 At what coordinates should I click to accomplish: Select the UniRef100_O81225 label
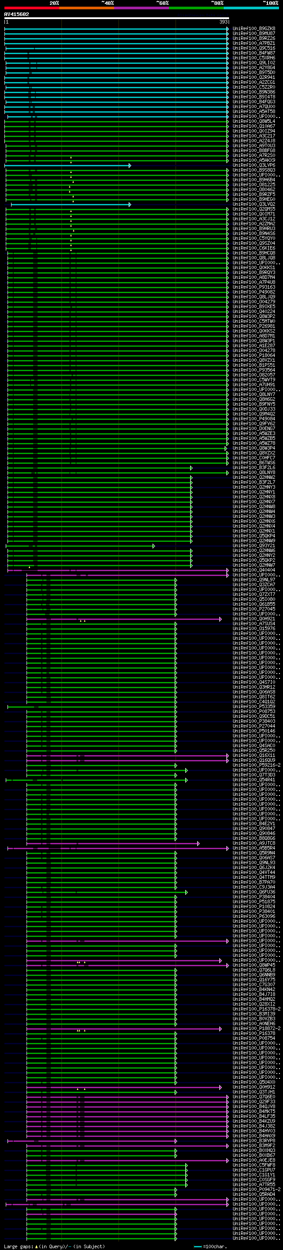[x=254, y=185]
